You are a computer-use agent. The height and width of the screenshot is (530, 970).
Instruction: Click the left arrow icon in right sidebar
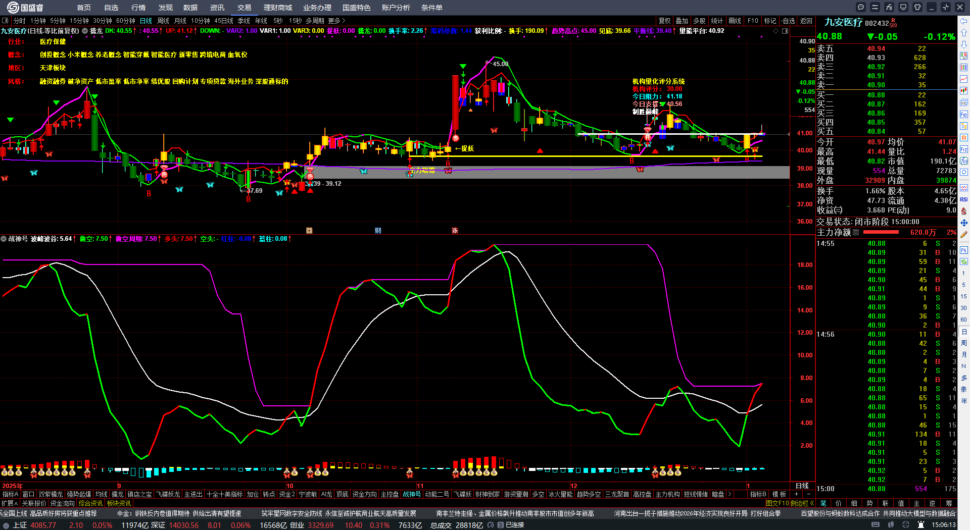(x=964, y=21)
